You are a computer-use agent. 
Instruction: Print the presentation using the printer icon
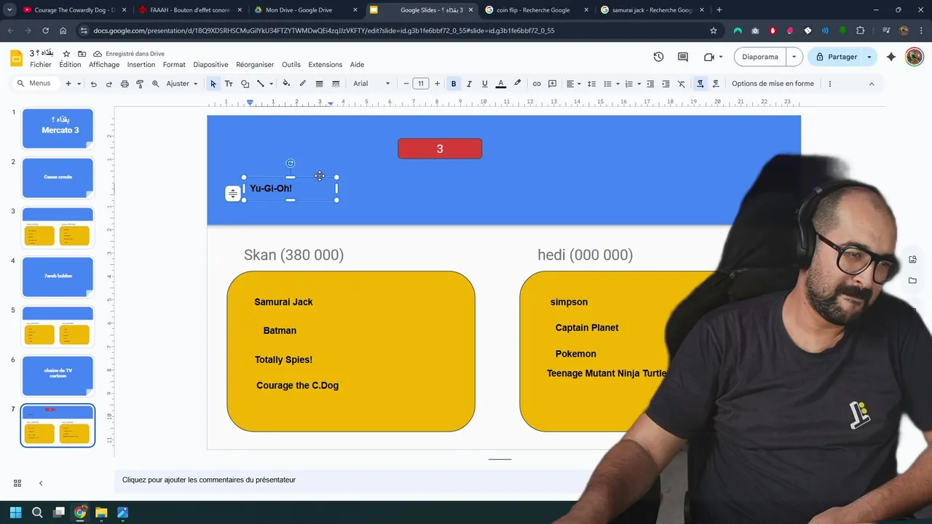125,84
